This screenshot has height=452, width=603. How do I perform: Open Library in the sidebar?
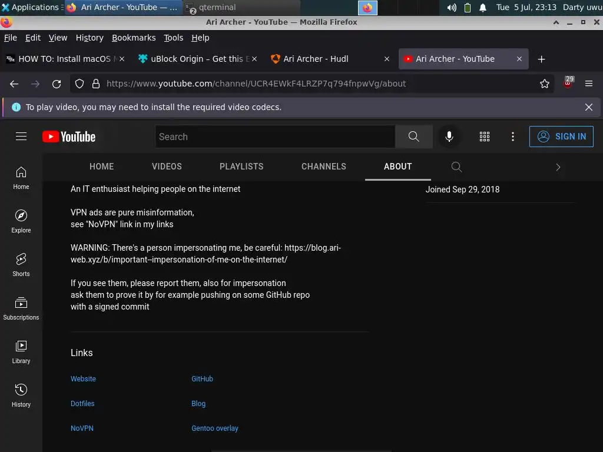pyautogui.click(x=21, y=352)
